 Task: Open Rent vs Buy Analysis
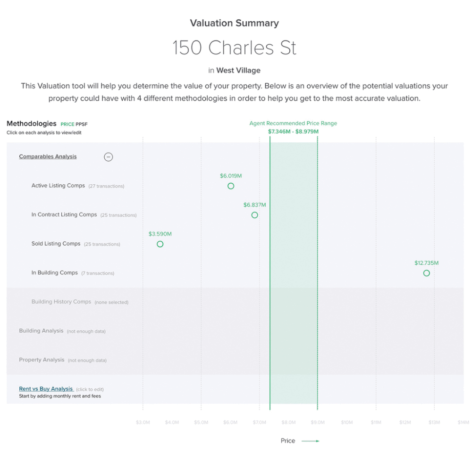[x=46, y=389]
